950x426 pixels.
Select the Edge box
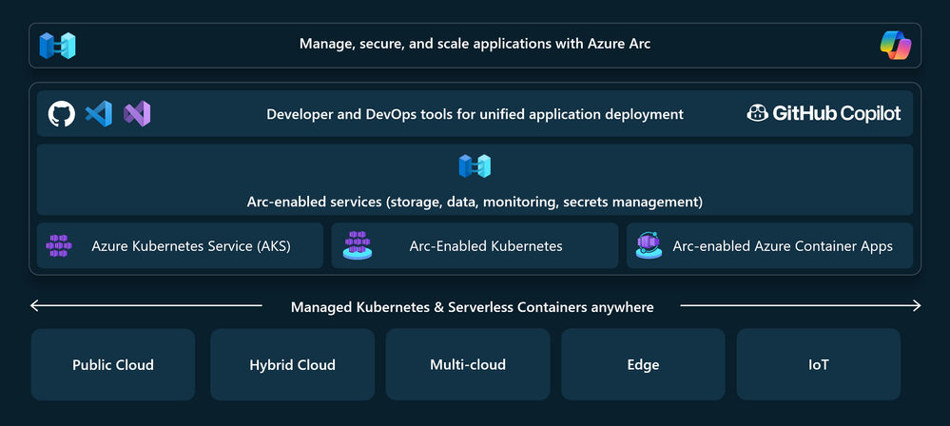643,365
